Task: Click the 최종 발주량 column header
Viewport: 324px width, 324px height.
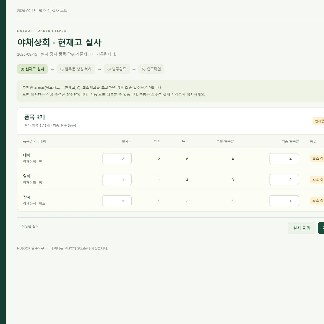Action: [x=290, y=141]
